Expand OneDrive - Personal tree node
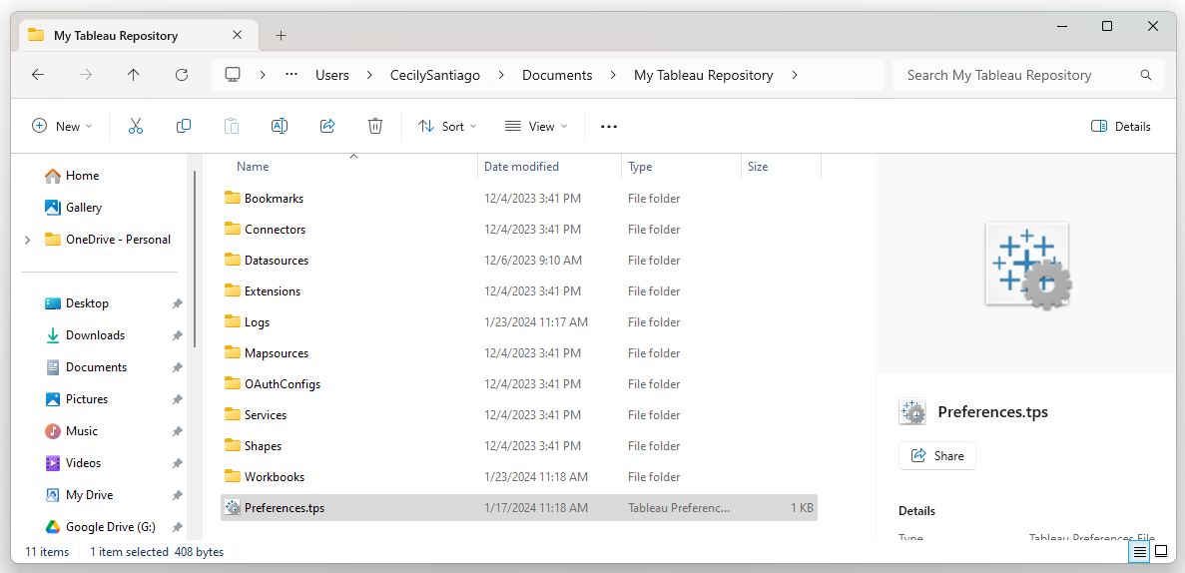1185x573 pixels. click(28, 240)
